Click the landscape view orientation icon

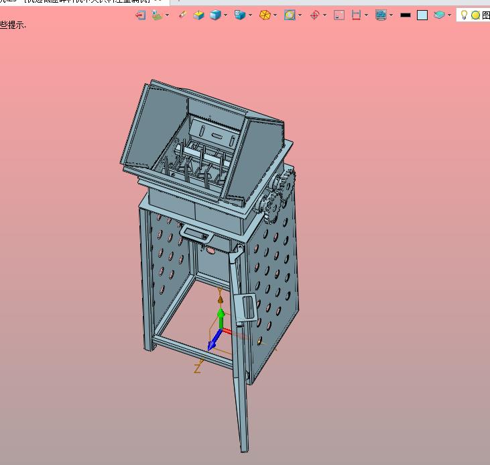coord(157,15)
